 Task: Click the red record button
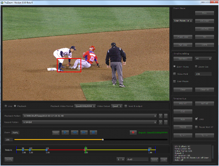[x=133, y=132]
